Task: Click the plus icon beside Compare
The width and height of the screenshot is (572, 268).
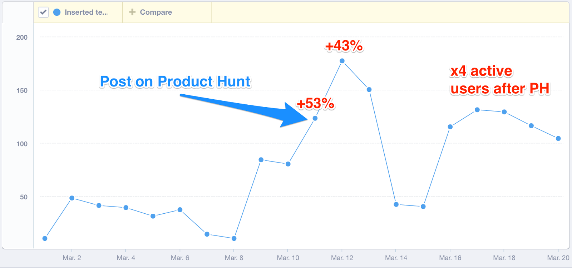Action: tap(132, 12)
